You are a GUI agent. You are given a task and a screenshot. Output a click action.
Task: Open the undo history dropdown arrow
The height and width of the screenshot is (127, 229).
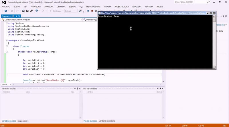pos(40,11)
